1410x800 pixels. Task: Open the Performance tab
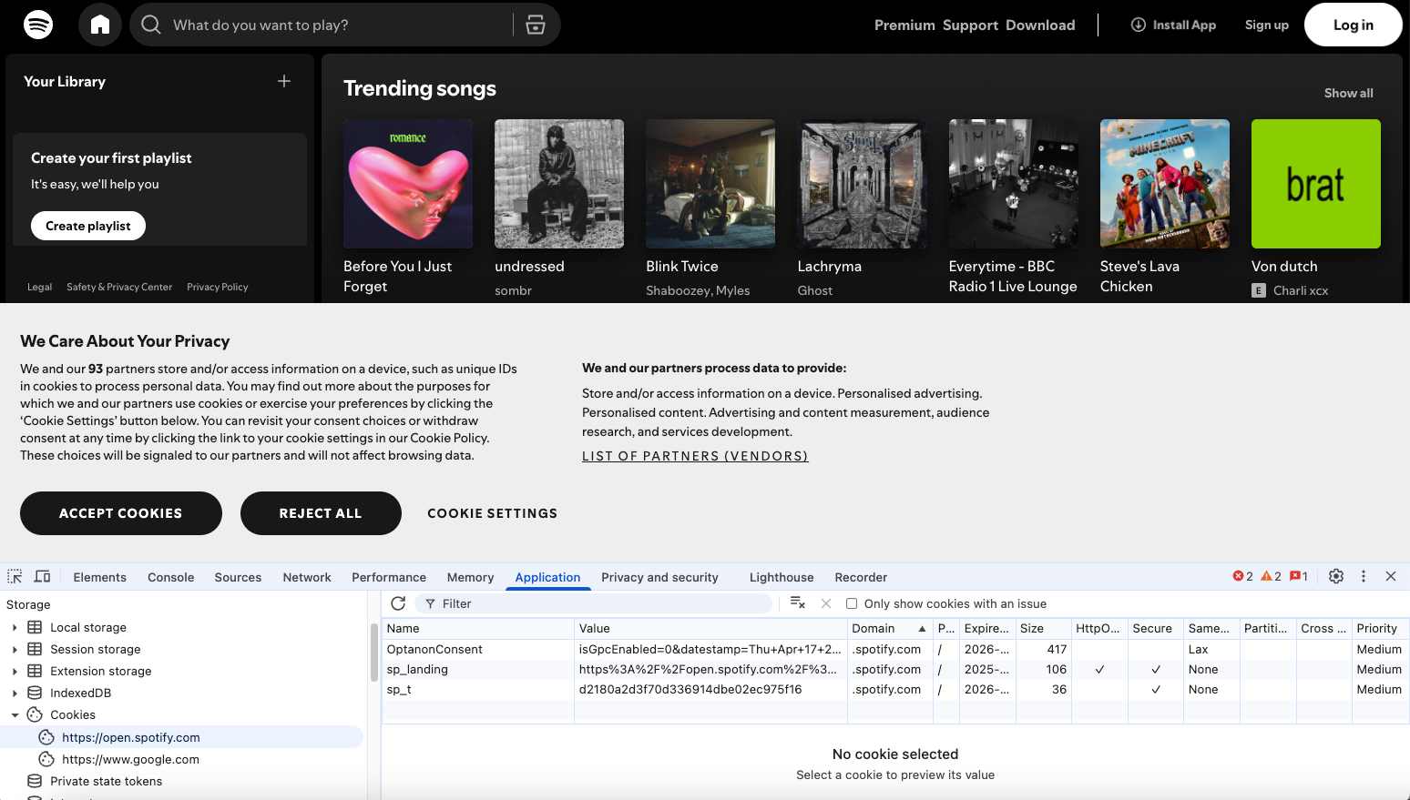(x=389, y=577)
